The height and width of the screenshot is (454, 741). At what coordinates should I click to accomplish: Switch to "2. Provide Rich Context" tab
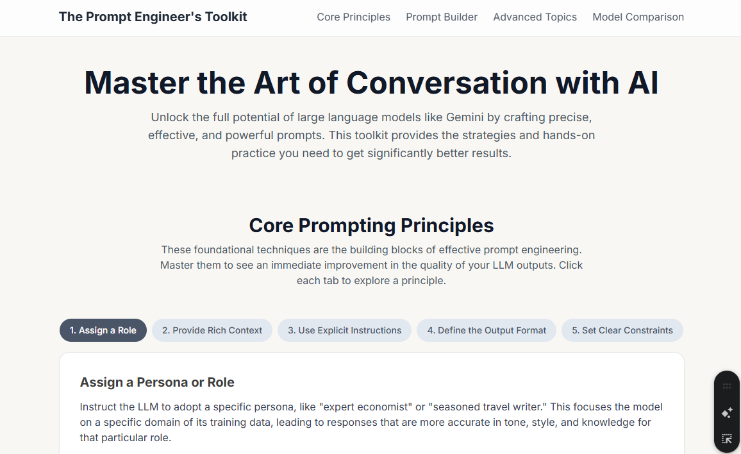point(212,330)
